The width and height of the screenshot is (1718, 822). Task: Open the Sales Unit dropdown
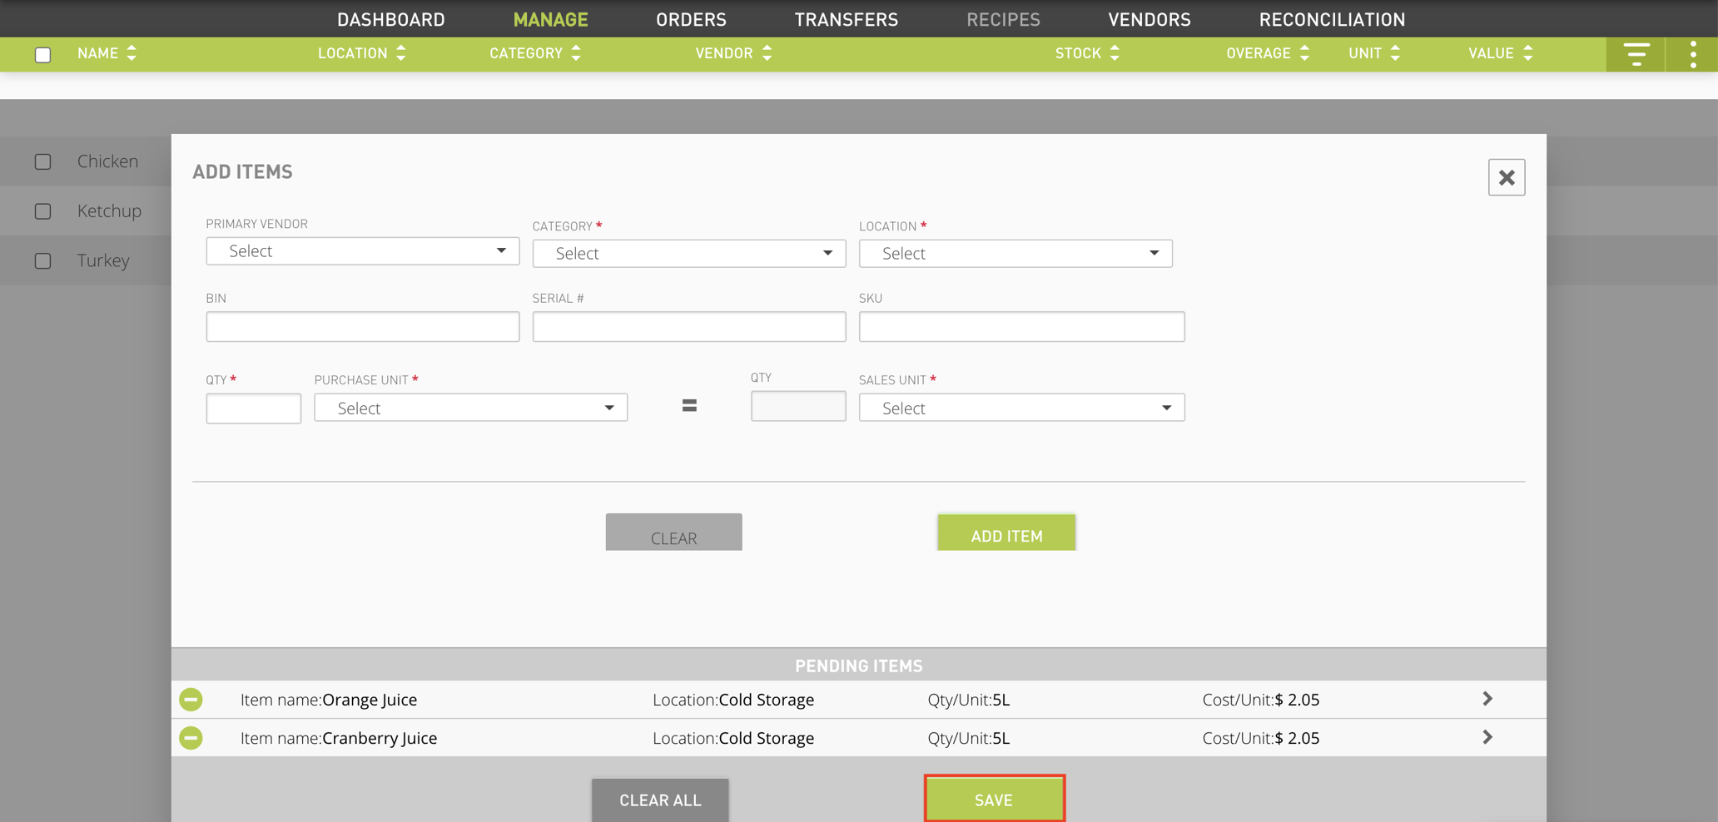(x=1021, y=407)
